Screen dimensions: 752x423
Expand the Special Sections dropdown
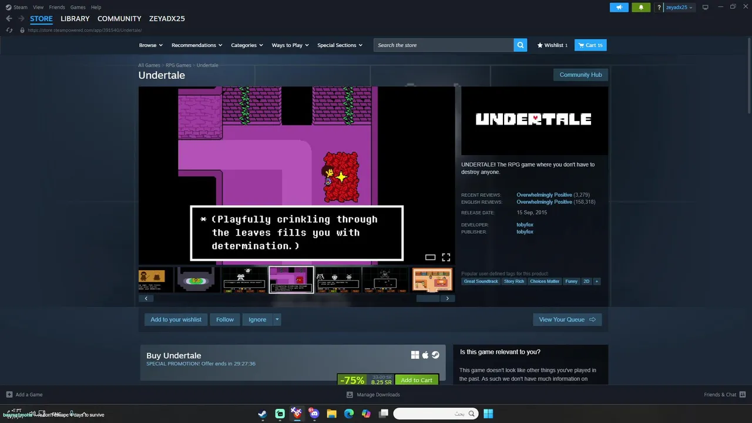point(340,45)
